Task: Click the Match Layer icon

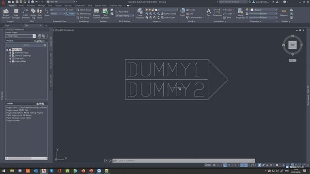Action: pyautogui.click(x=168, y=17)
